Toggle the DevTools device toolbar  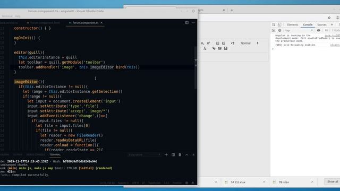tap(279, 25)
